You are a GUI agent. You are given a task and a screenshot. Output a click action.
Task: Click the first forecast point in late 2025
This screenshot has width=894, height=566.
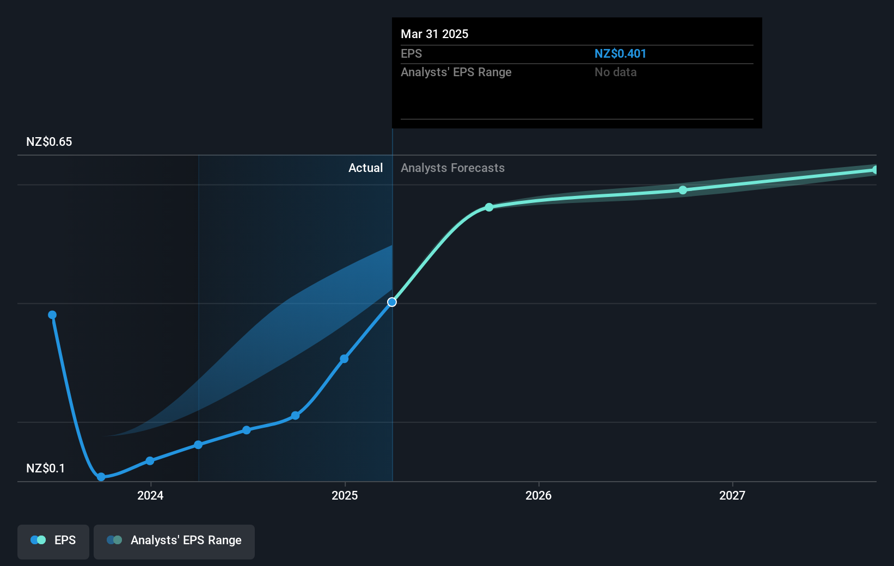coord(489,207)
